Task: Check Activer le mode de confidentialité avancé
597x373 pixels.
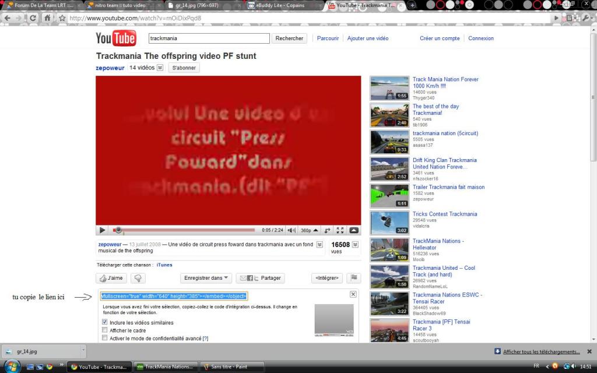Action: pos(105,337)
